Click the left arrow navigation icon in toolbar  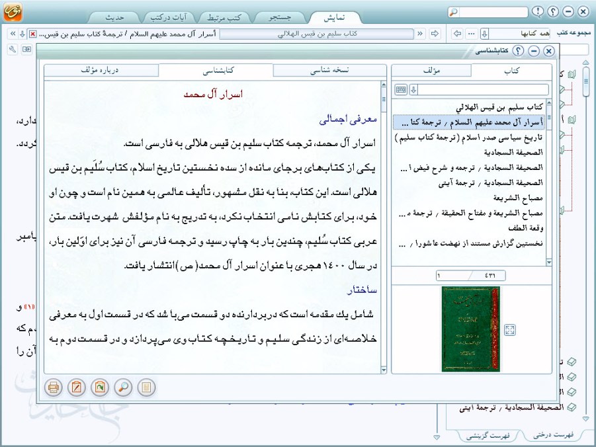(458, 34)
